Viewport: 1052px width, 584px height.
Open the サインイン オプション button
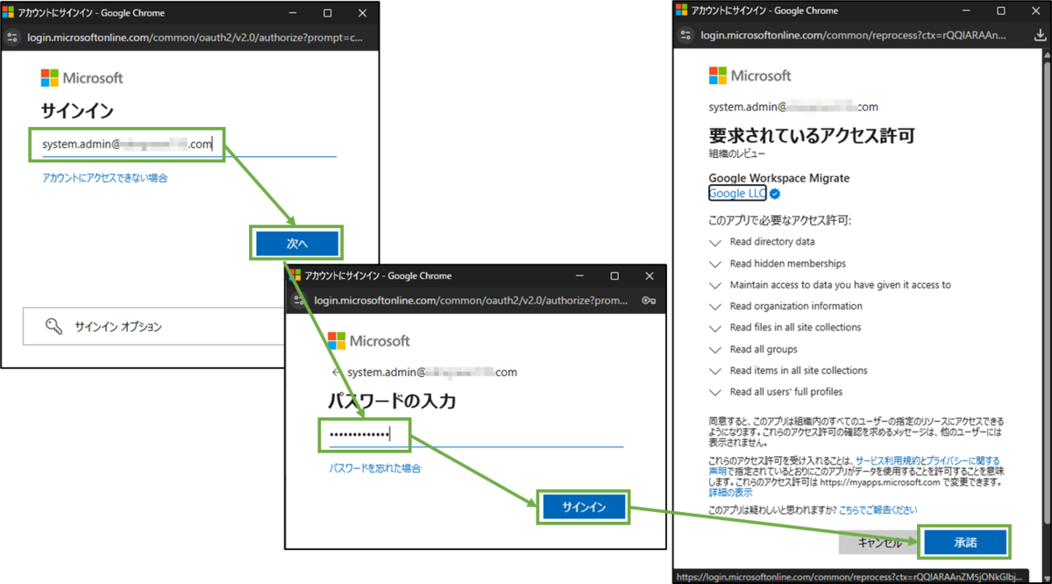[153, 326]
